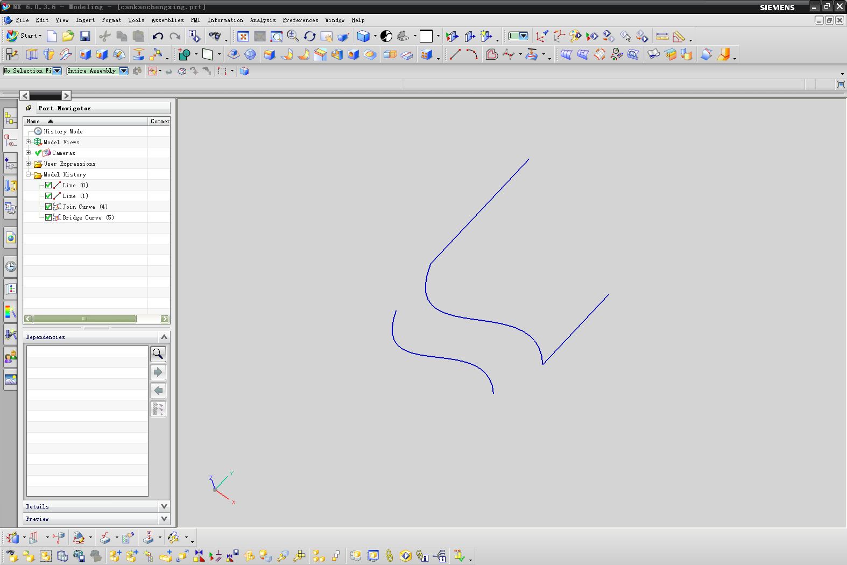Open the History clock sidebar tab
Screen dimensions: 847x565
click(10, 266)
